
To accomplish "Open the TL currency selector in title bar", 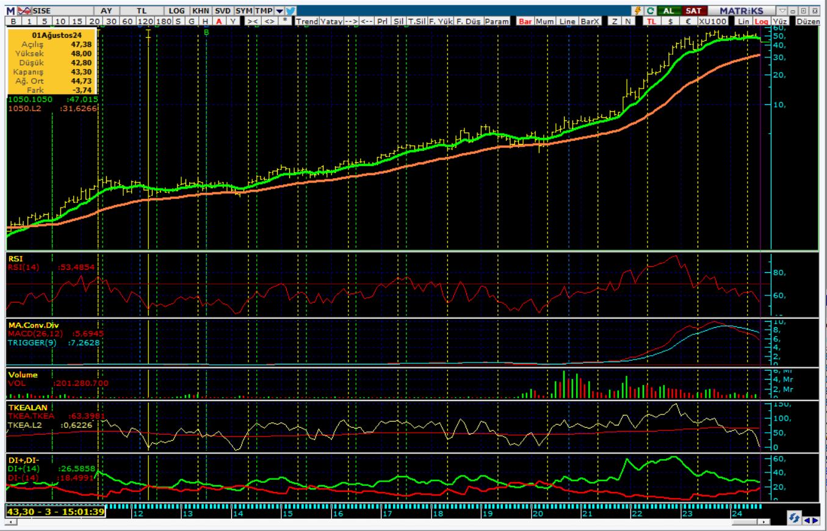I will pyautogui.click(x=142, y=11).
